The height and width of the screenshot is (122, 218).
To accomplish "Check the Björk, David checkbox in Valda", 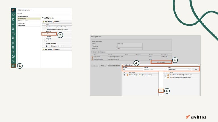I will point(165,75).
